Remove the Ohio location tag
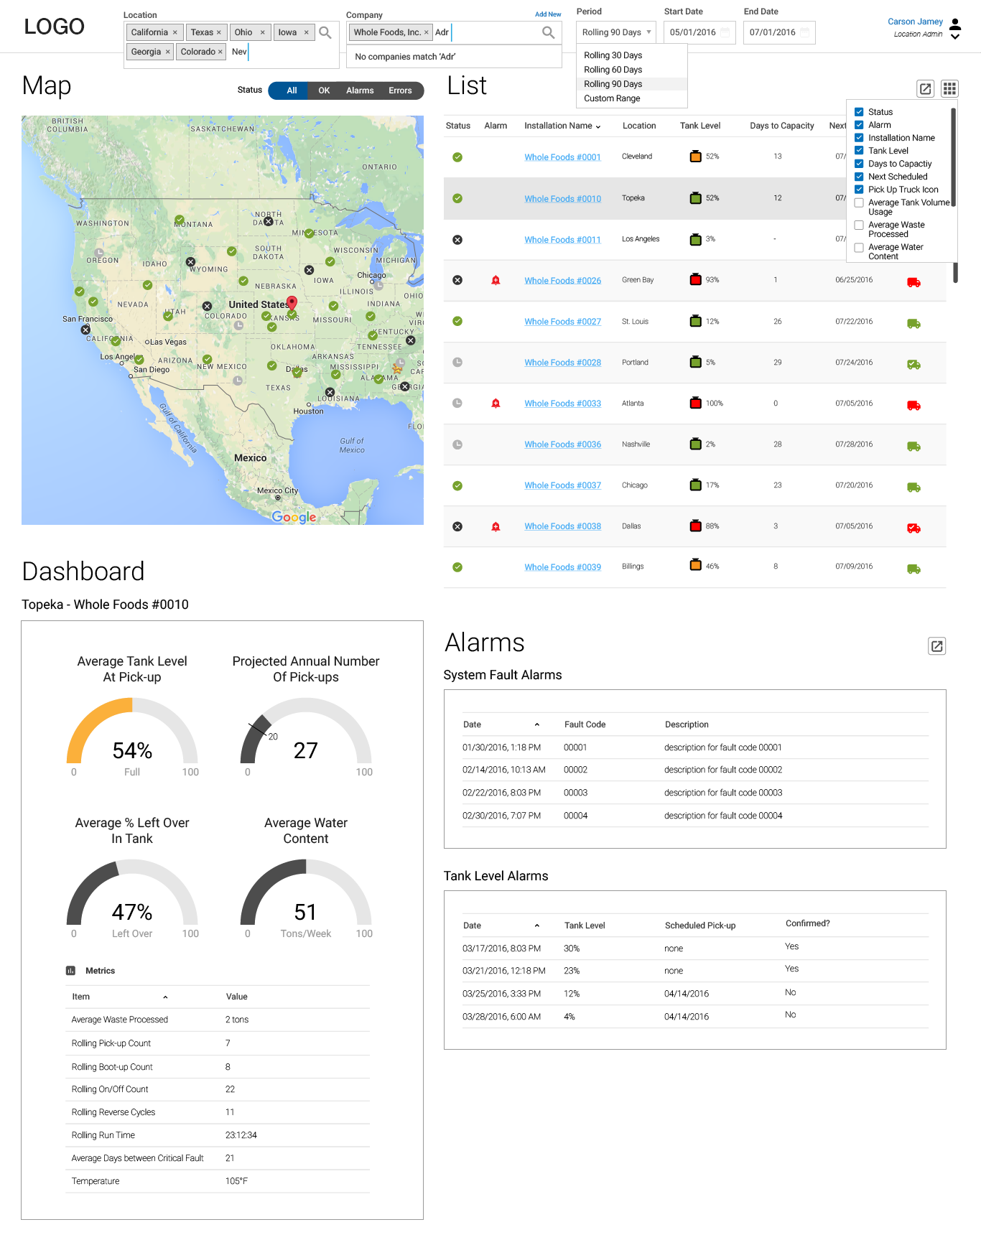This screenshot has height=1240, width=981. coord(263,32)
